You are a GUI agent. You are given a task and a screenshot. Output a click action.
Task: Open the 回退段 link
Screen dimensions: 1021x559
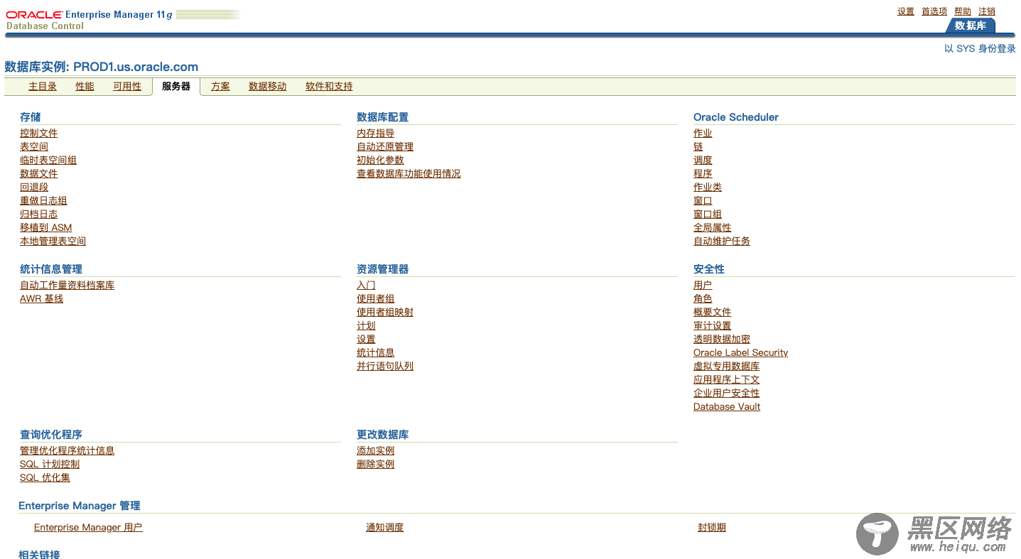34,188
